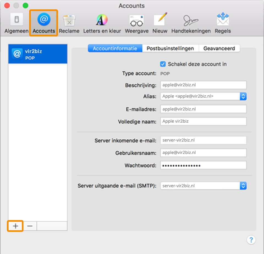Remove the account with minus button
The image size is (264, 254).
pyautogui.click(x=30, y=226)
